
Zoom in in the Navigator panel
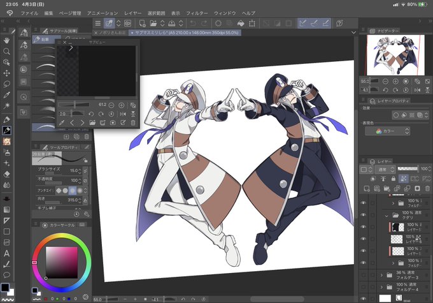pos(395,82)
